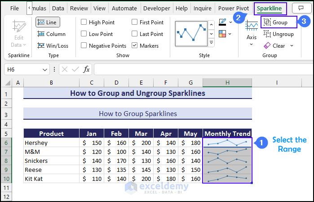This screenshot has height=202, width=314.
Task: Ungroup the selected sparklines
Action: (x=279, y=34)
